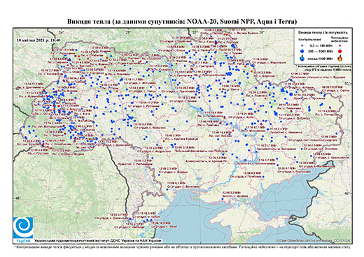Click the date stamp 10 квітня 2021
Viewport: 364px width, 257px height.
pos(38,40)
